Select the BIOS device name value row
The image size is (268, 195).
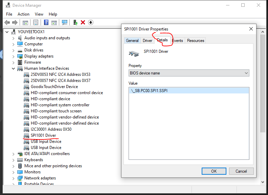click(x=188, y=90)
